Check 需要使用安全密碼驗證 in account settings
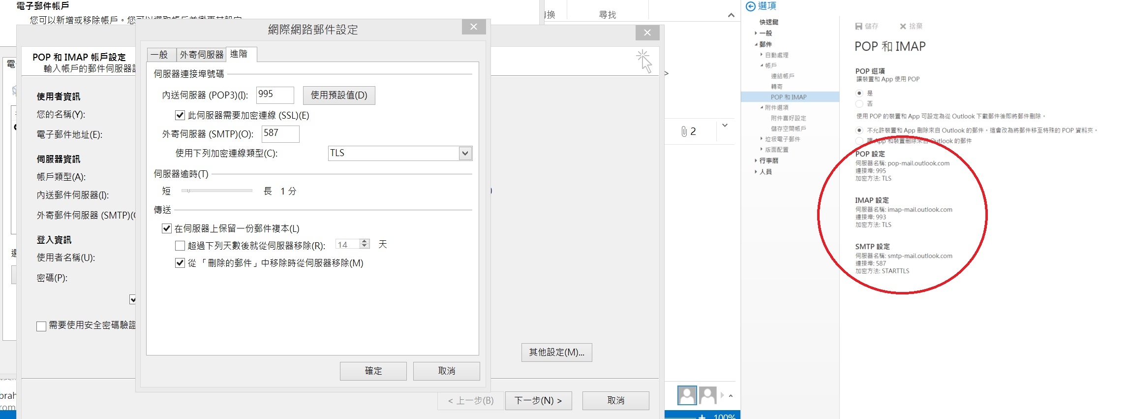1131x419 pixels. pos(41,326)
